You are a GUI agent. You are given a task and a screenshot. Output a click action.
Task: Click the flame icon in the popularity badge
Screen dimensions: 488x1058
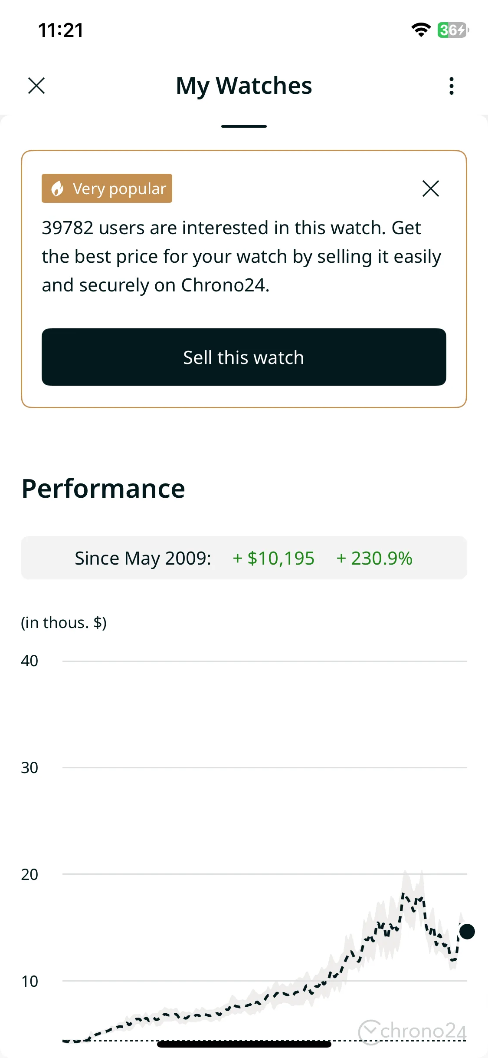pyautogui.click(x=57, y=188)
